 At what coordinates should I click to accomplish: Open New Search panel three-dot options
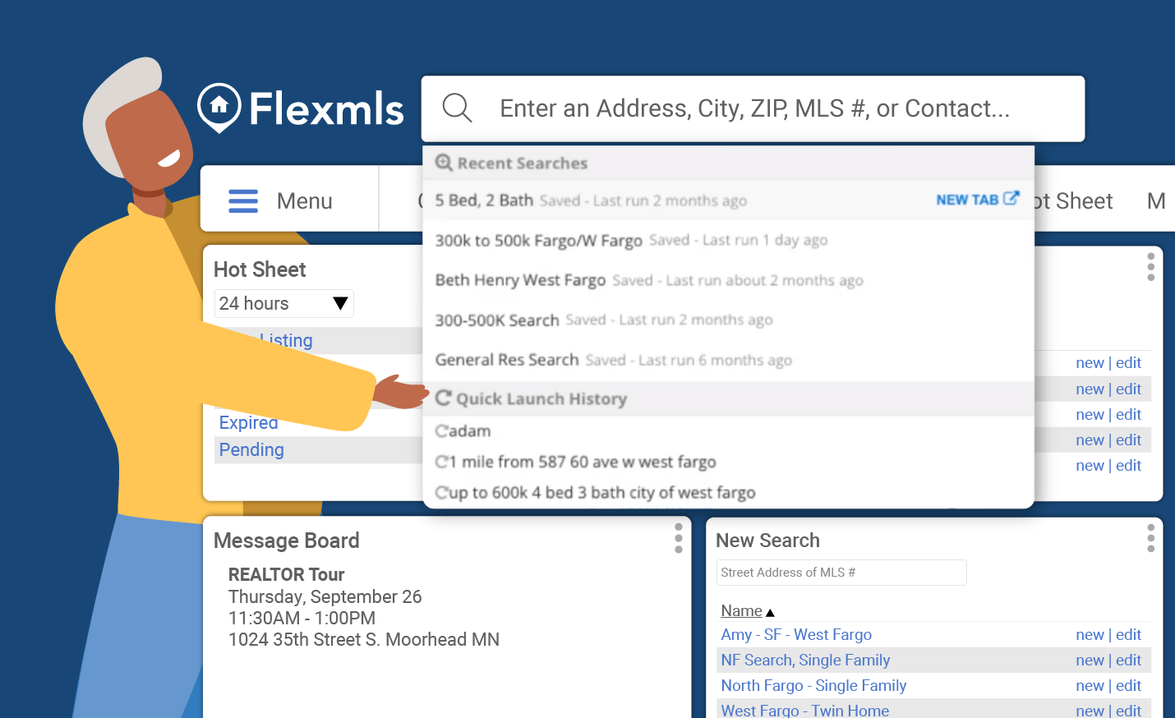pyautogui.click(x=1151, y=538)
